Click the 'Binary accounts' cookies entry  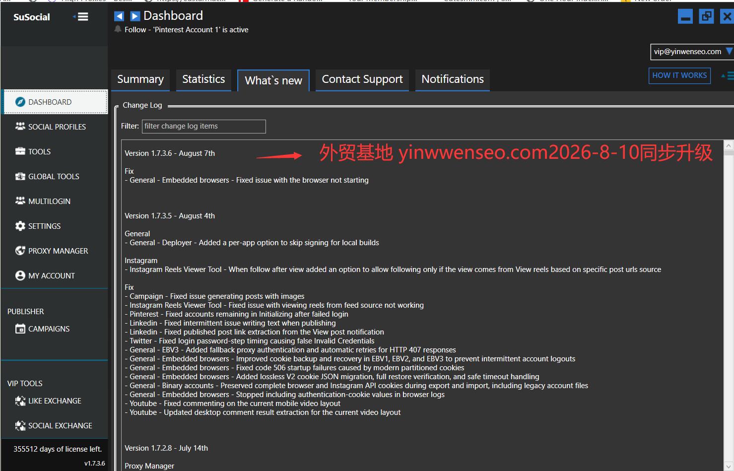[356, 386]
